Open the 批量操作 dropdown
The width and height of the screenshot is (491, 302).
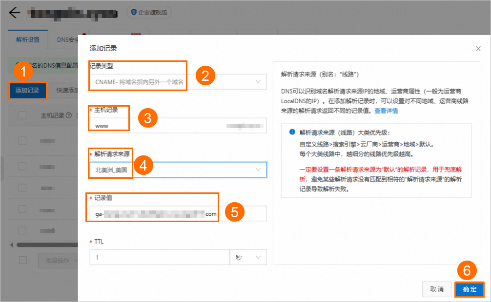tap(58, 261)
